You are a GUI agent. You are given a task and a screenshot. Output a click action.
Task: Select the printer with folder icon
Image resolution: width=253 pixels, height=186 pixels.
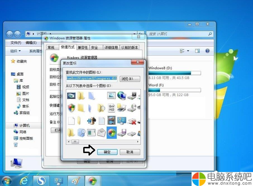pyautogui.click(x=121, y=108)
